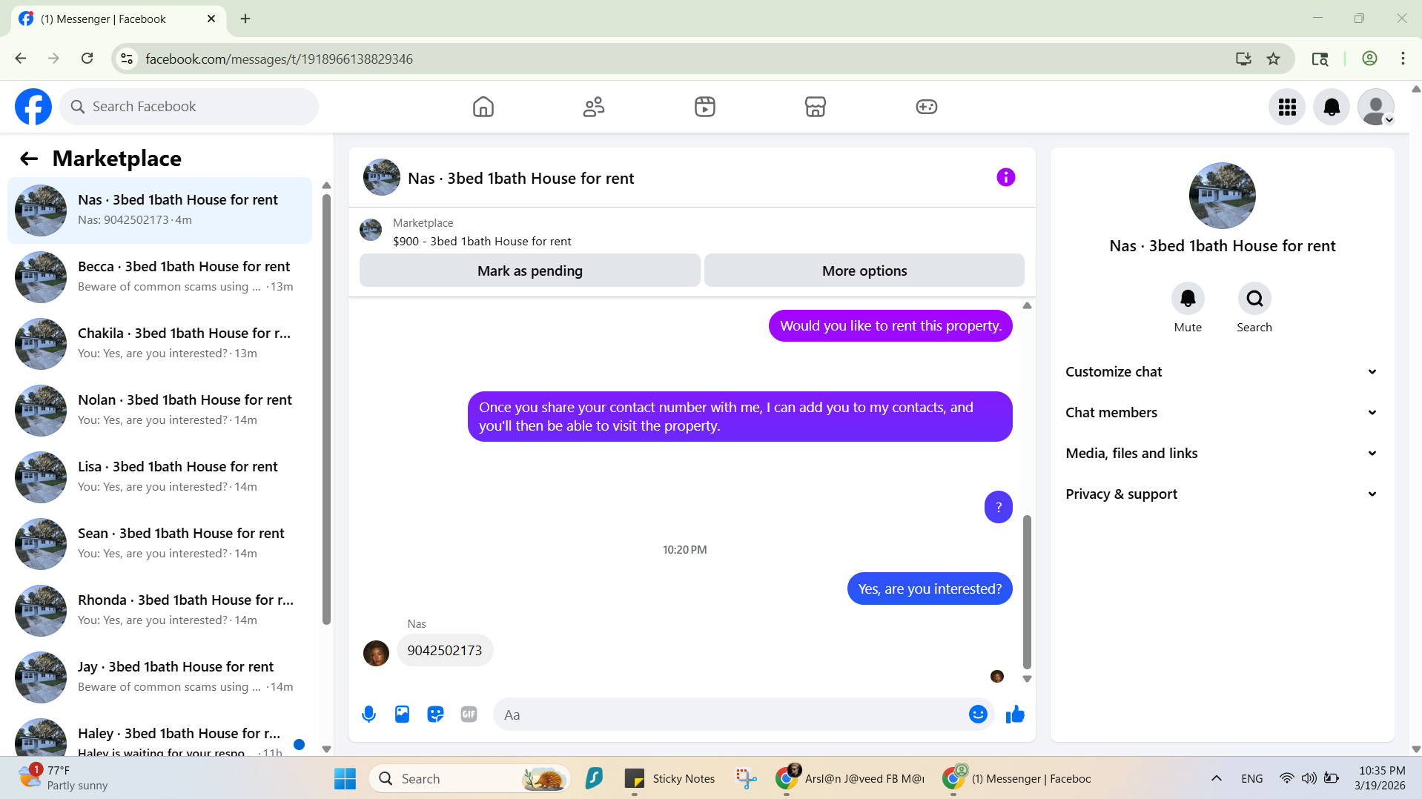Open the Facebook menu grid icon
Image resolution: width=1422 pixels, height=799 pixels.
(x=1287, y=107)
